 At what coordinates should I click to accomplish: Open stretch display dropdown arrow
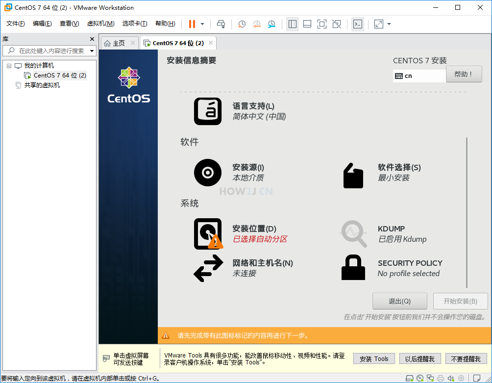pyautogui.click(x=389, y=24)
